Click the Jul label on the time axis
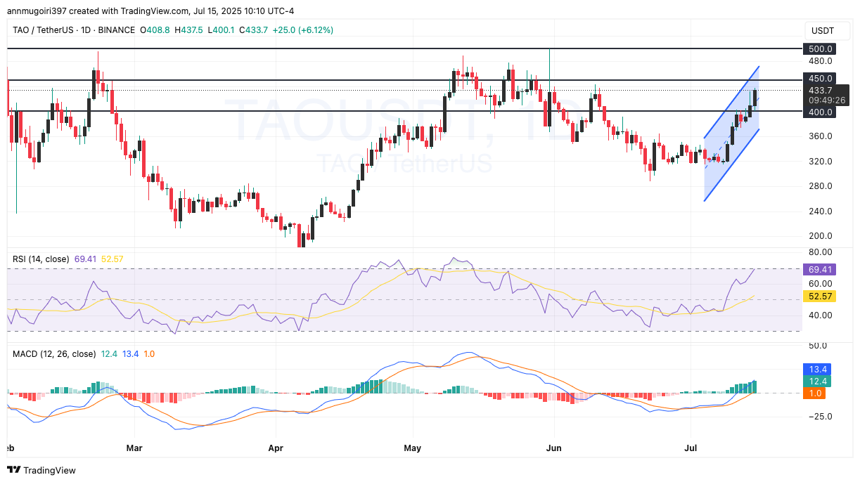Image resolution: width=860 pixels, height=482 pixels. pyautogui.click(x=691, y=447)
